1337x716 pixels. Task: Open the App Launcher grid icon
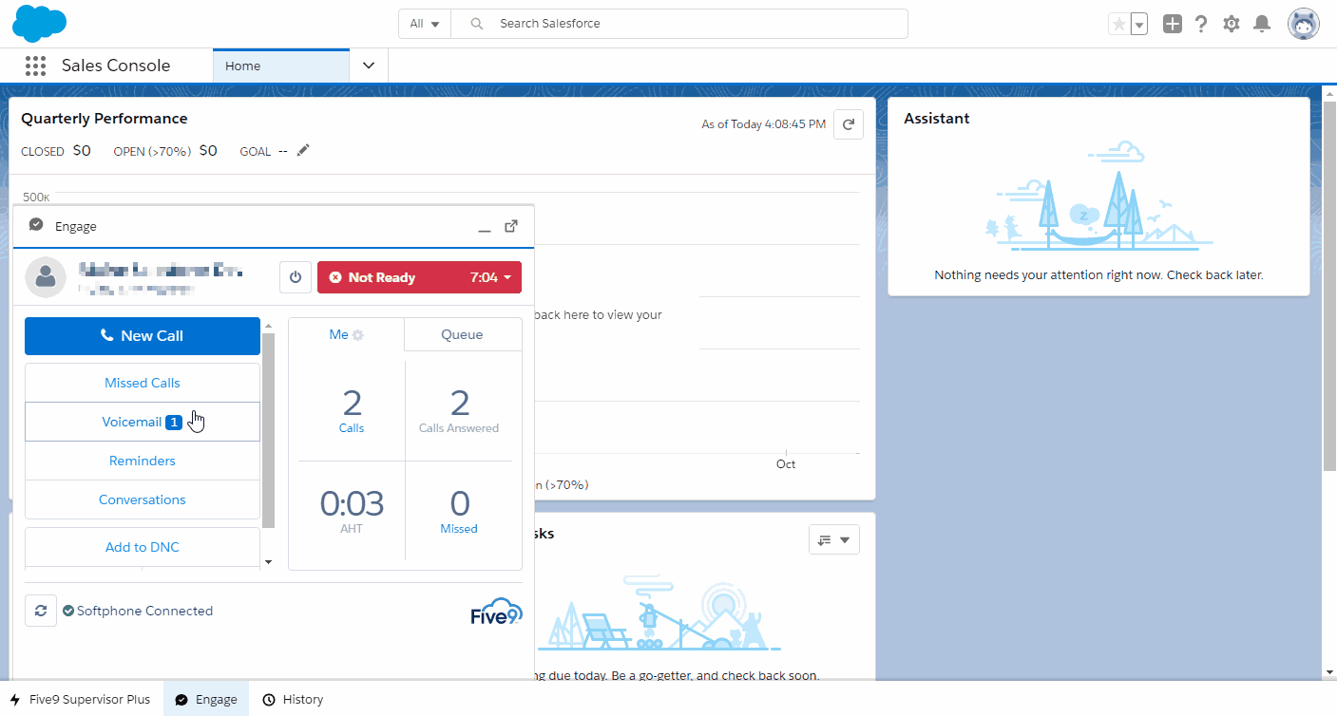point(35,66)
